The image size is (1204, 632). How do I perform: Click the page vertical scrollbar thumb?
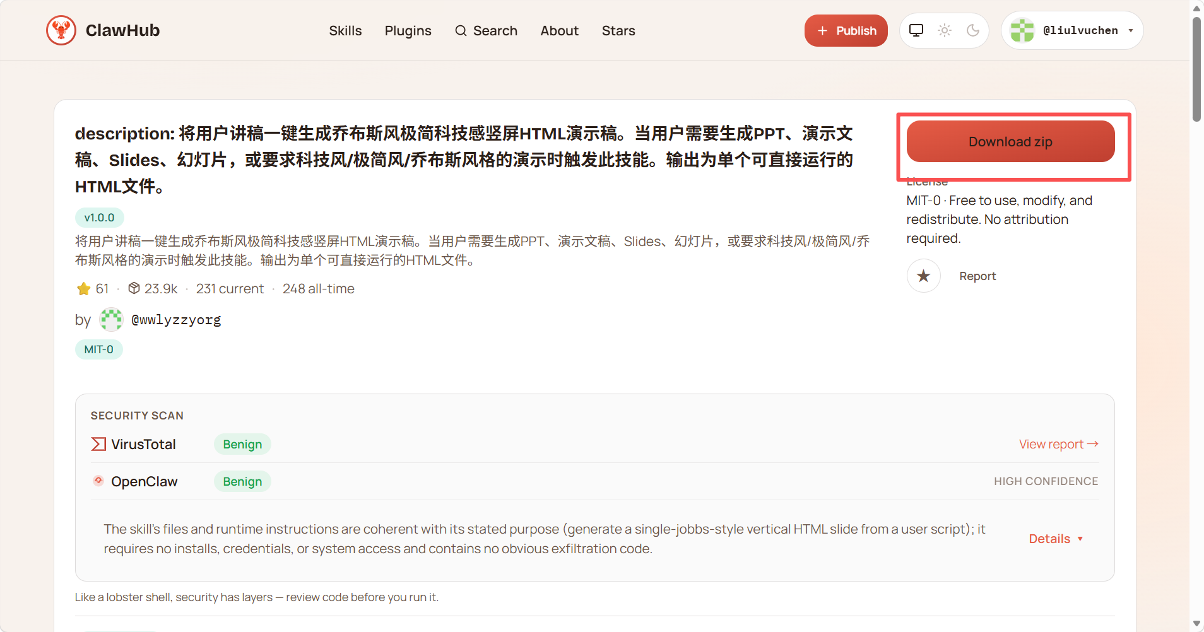(1196, 69)
